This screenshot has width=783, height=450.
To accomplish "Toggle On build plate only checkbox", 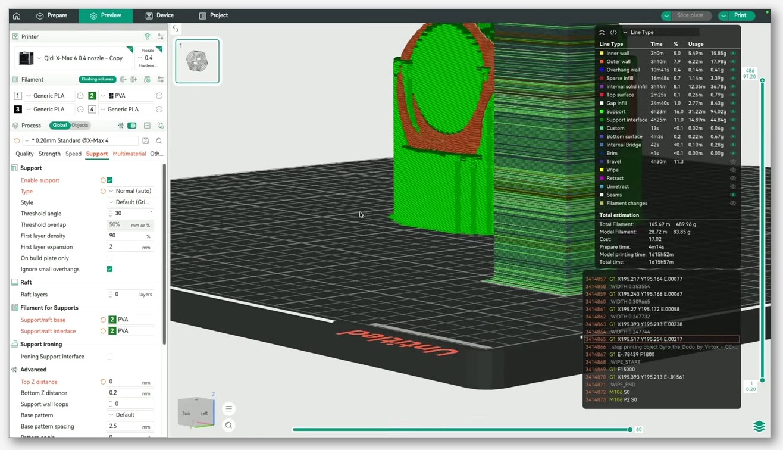I will (109, 258).
